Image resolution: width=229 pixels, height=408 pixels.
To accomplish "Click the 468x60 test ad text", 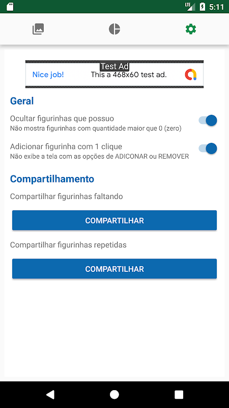I will click(129, 74).
